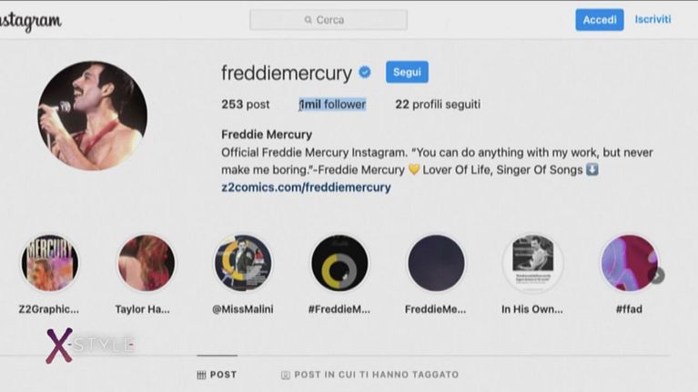Viewport: 698px width, 392px height.
Task: Select the POST tab
Action: pyautogui.click(x=217, y=375)
